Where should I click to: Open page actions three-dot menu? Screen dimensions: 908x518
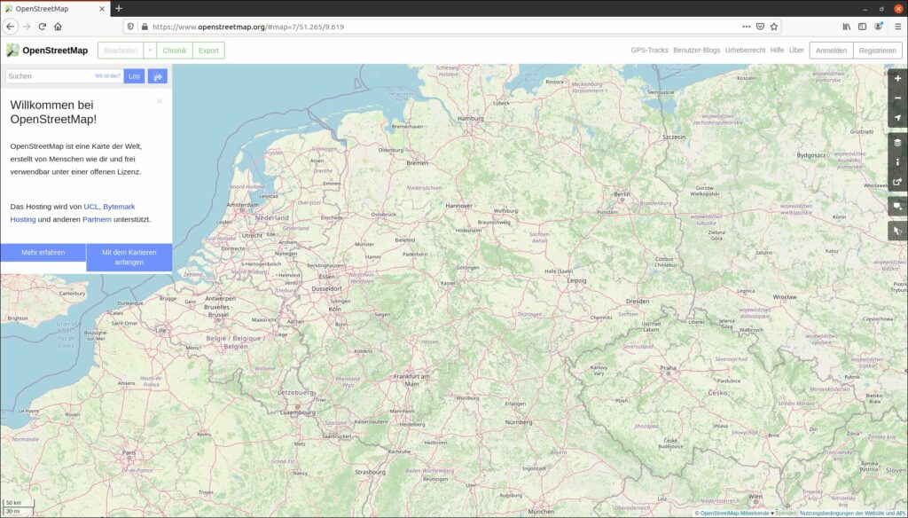(746, 27)
